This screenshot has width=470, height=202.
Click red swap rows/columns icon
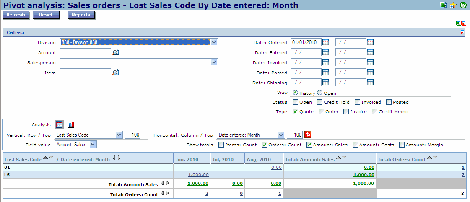[308, 135]
